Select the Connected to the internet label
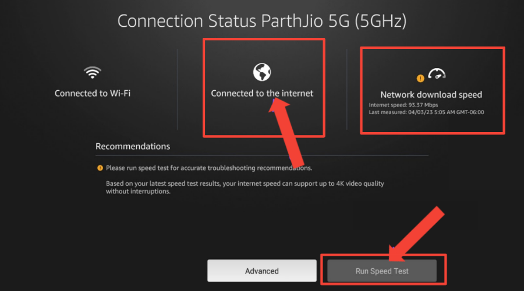Image resolution: width=524 pixels, height=291 pixels. pyautogui.click(x=262, y=93)
